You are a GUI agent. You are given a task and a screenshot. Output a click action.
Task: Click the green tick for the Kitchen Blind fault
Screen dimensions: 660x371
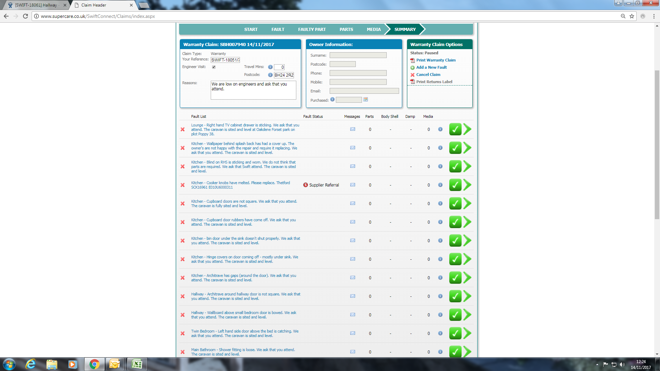click(x=455, y=167)
